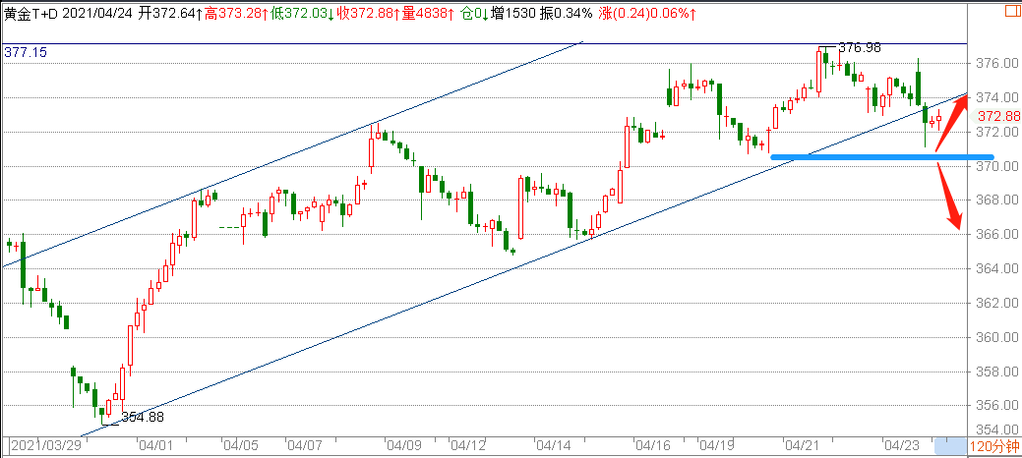
Task: Click the 振0.34% amplitude value
Action: point(567,14)
